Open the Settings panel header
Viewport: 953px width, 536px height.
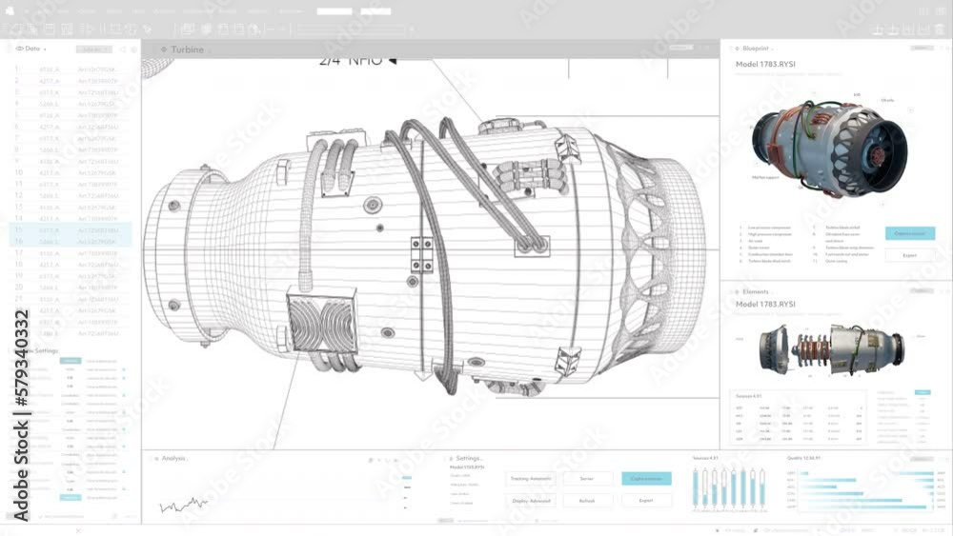468,458
